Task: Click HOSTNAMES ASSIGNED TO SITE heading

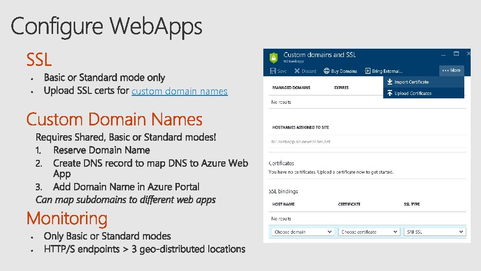Action: point(301,127)
